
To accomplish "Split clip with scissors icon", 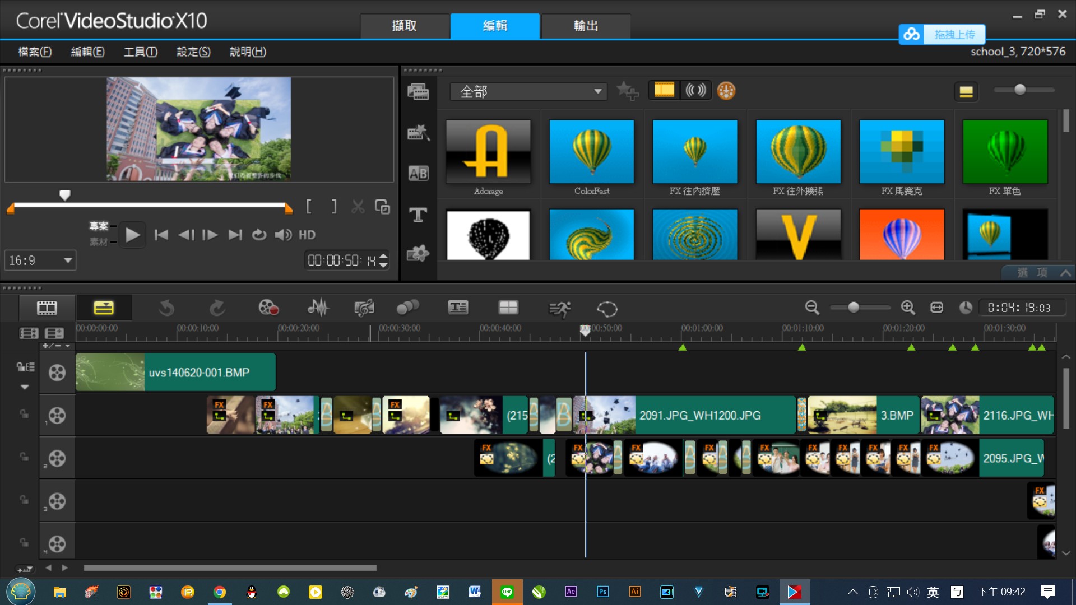I will (x=358, y=207).
